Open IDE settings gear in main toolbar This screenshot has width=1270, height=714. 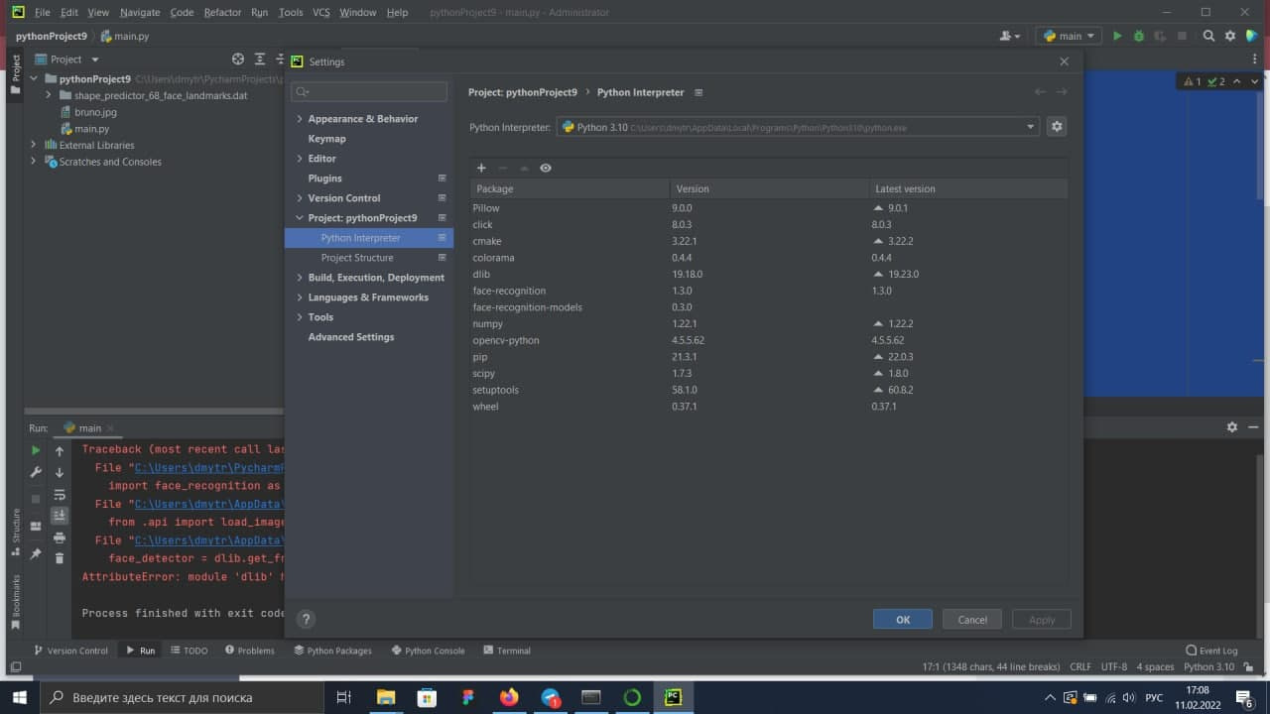coord(1230,36)
